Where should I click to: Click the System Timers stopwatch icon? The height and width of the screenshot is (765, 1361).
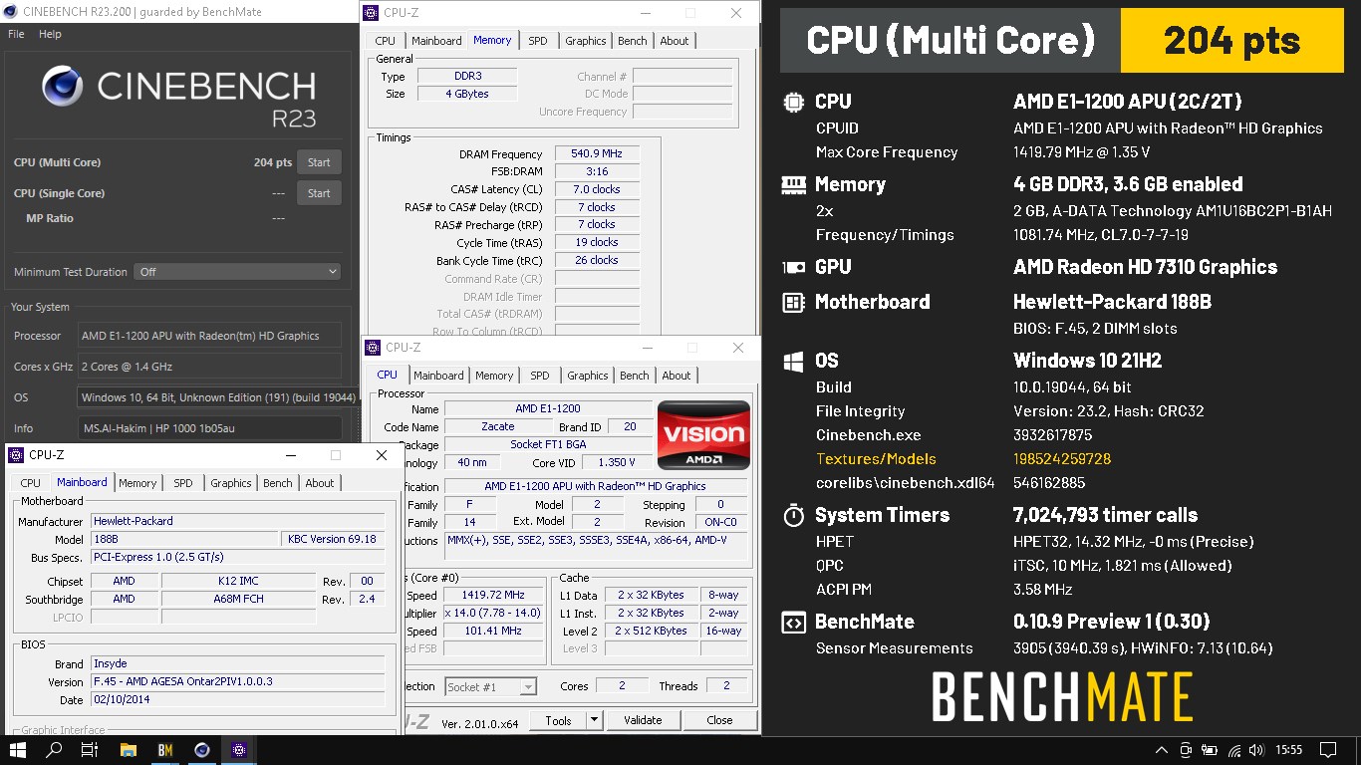(x=793, y=515)
